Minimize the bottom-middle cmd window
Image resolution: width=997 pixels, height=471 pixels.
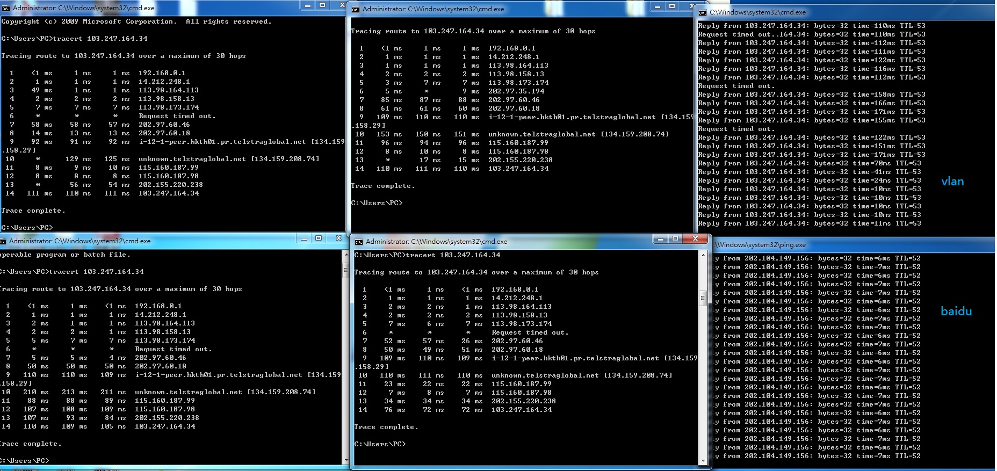coord(661,238)
